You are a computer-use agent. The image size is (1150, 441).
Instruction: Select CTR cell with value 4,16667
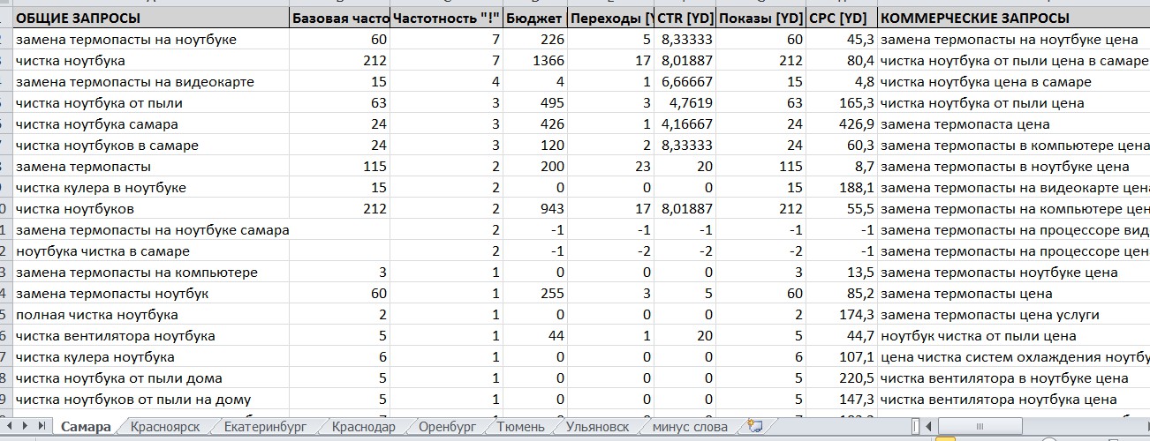point(685,124)
